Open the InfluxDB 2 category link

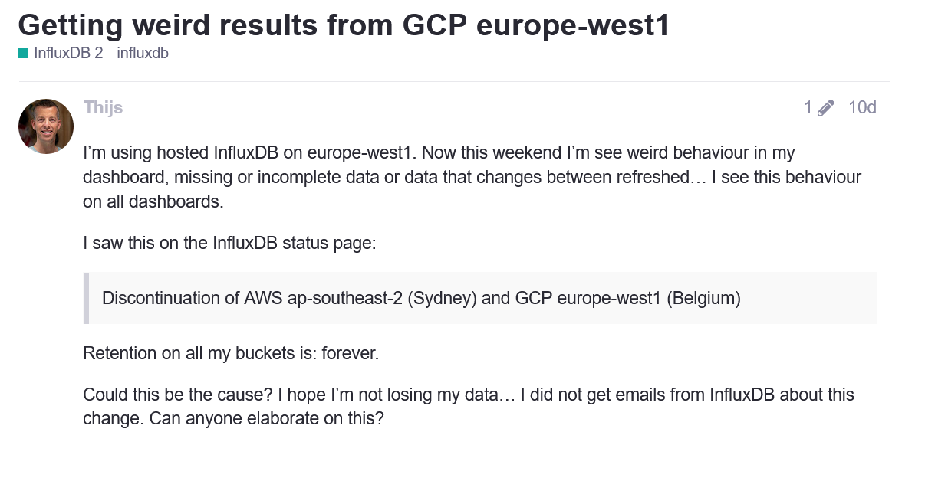pyautogui.click(x=67, y=54)
